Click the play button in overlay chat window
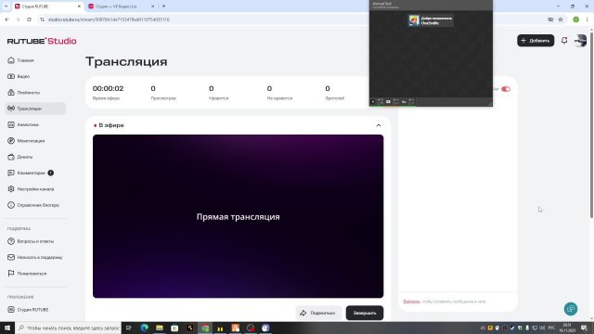 (373, 102)
